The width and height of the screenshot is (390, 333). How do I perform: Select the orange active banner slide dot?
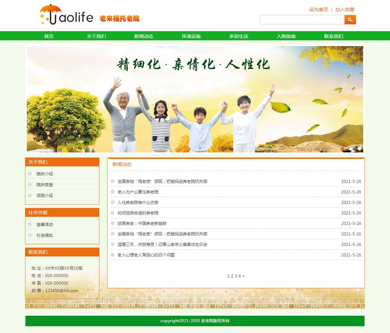click(343, 149)
